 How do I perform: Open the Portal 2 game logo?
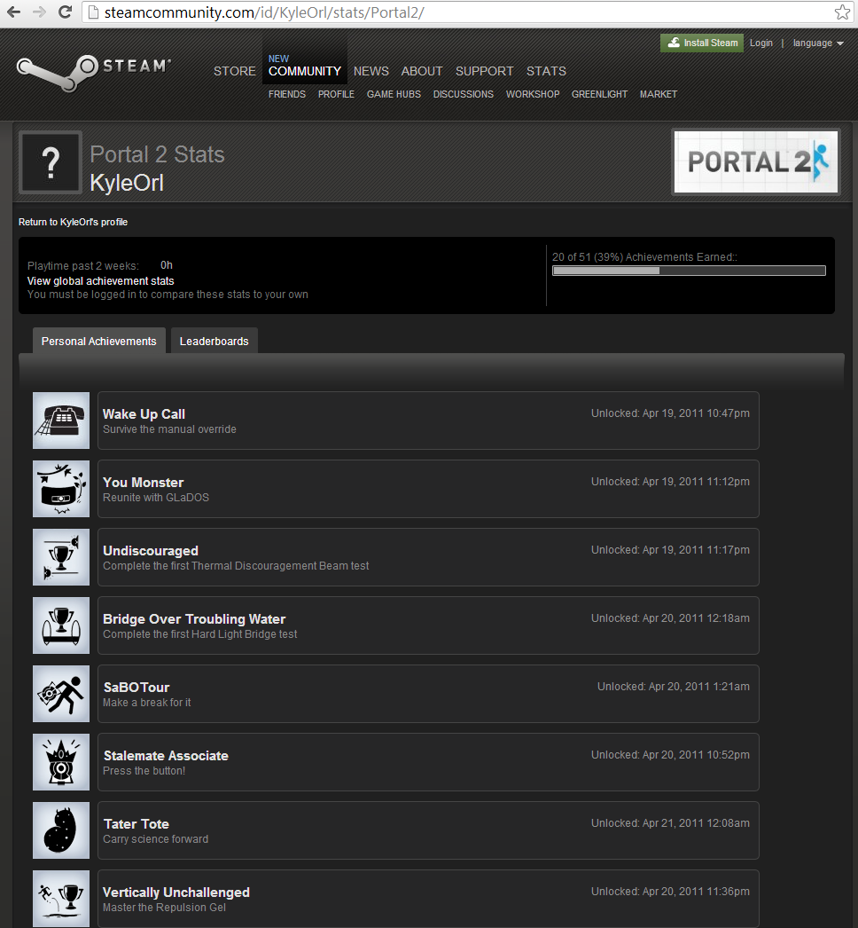(x=756, y=162)
